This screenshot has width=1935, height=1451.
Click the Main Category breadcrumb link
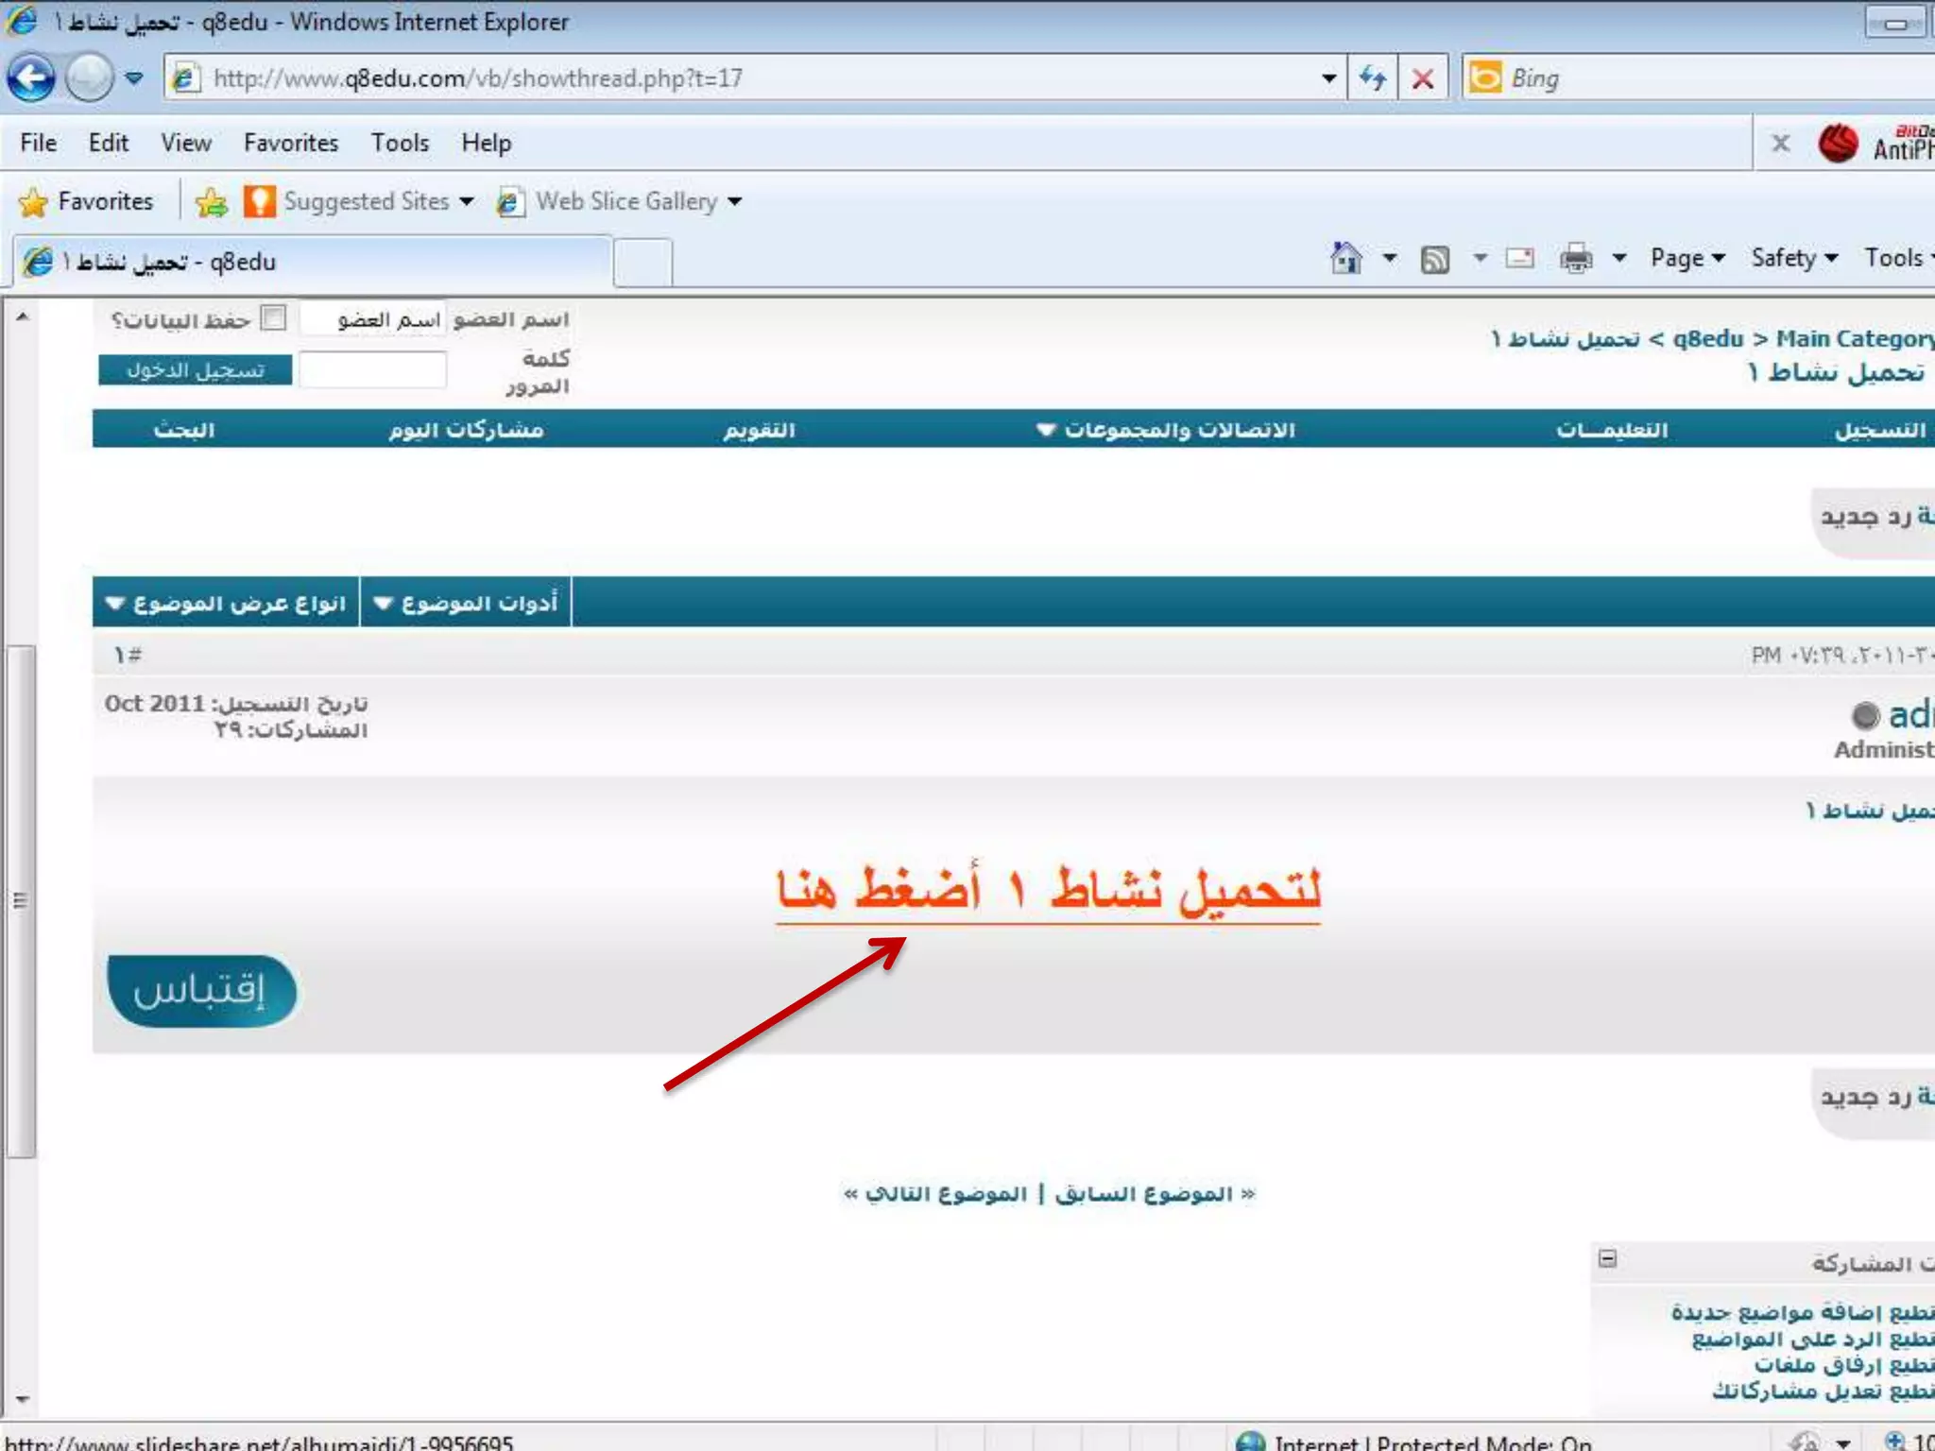click(x=1854, y=338)
